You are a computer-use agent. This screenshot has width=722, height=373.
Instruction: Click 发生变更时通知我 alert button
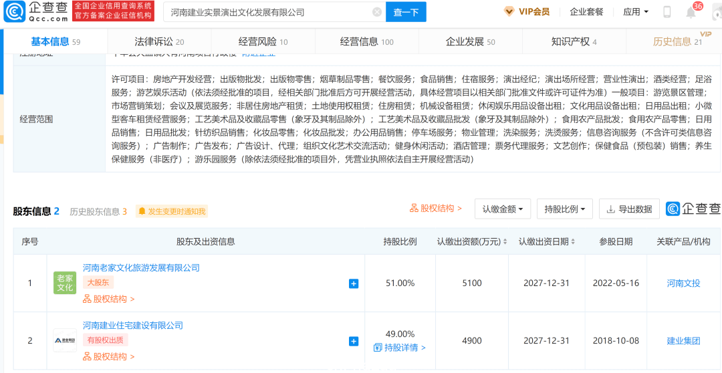point(172,211)
